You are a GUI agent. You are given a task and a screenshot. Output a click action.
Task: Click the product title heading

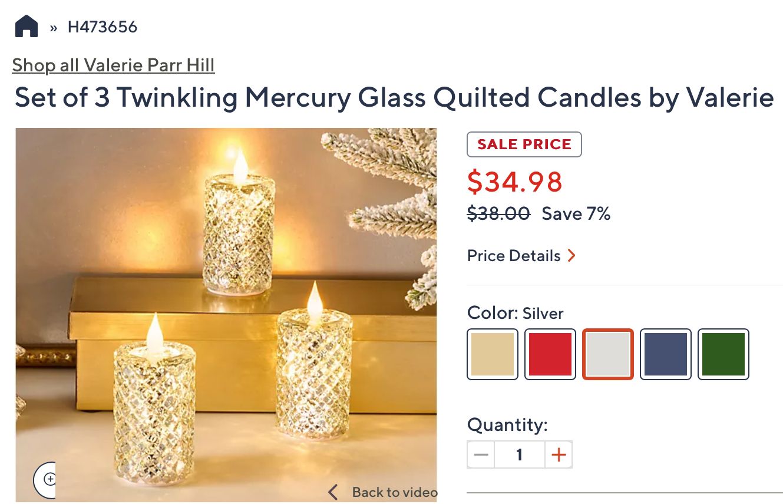(x=394, y=98)
